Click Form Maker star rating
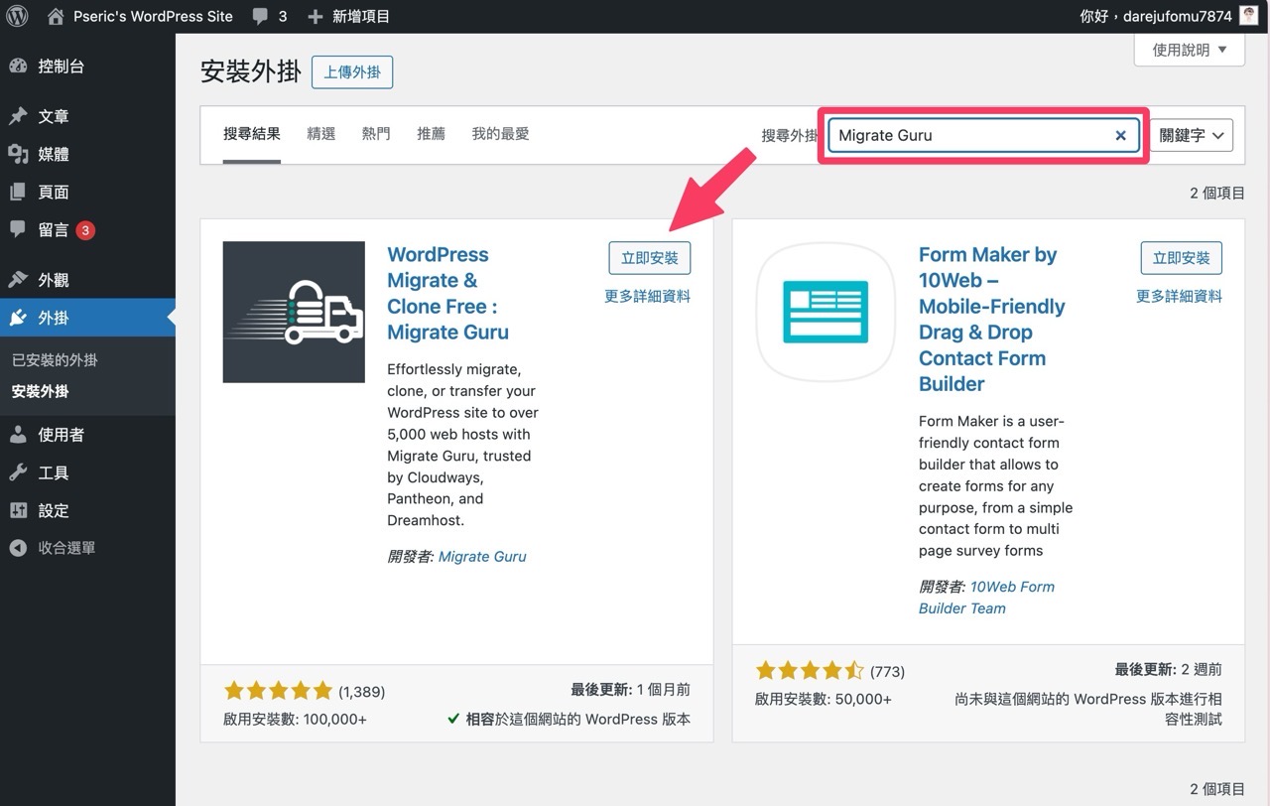Image resolution: width=1270 pixels, height=806 pixels. (810, 671)
